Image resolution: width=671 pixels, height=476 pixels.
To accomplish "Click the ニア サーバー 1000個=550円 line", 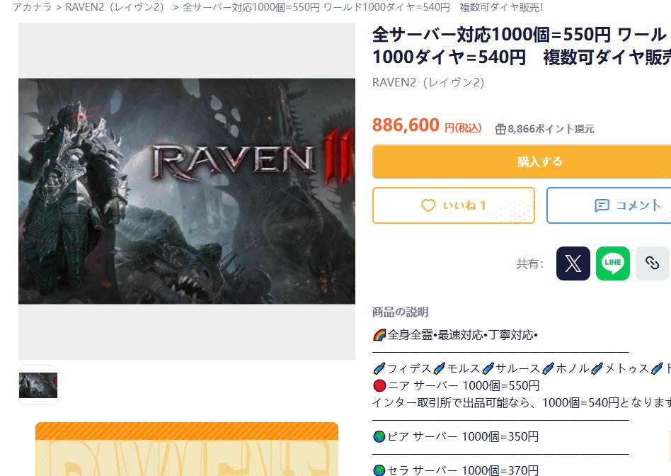I will [456, 385].
